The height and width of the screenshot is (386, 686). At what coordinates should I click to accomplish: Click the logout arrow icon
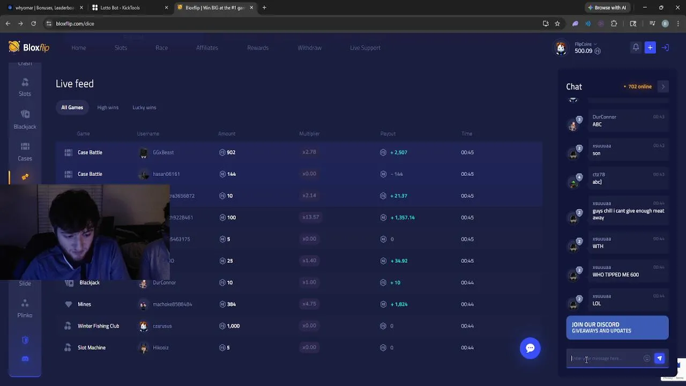tap(665, 47)
